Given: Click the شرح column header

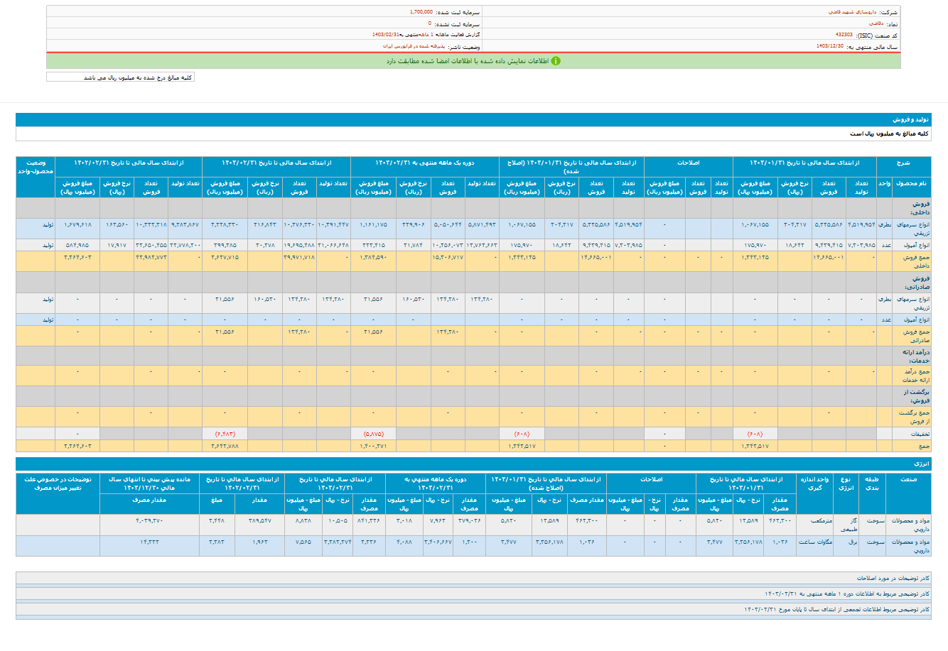Looking at the screenshot, I should pyautogui.click(x=903, y=163).
